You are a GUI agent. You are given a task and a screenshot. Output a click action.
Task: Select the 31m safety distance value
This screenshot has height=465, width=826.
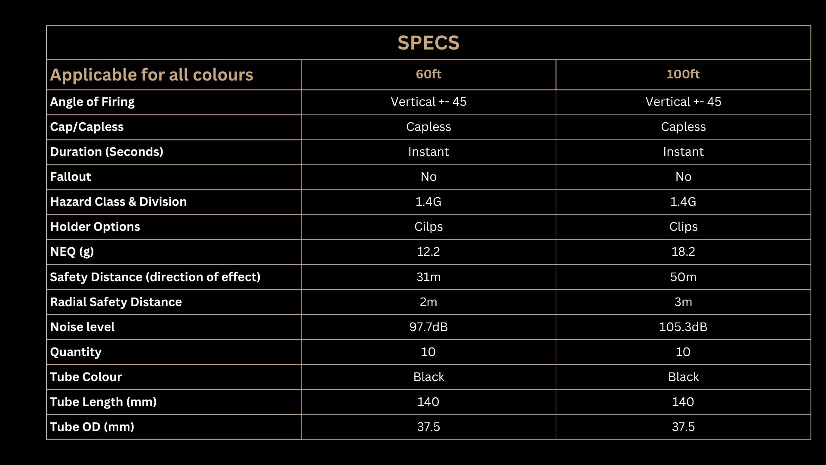428,277
